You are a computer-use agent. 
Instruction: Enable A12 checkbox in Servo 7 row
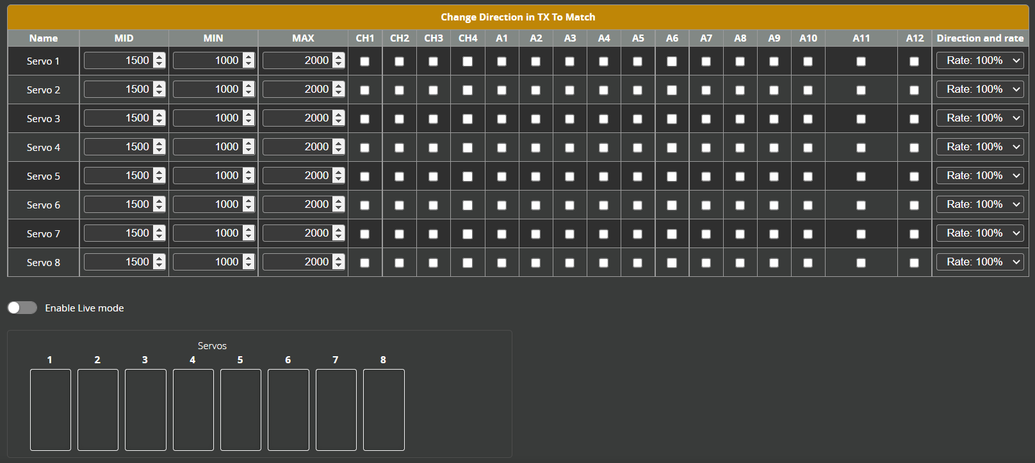point(914,234)
